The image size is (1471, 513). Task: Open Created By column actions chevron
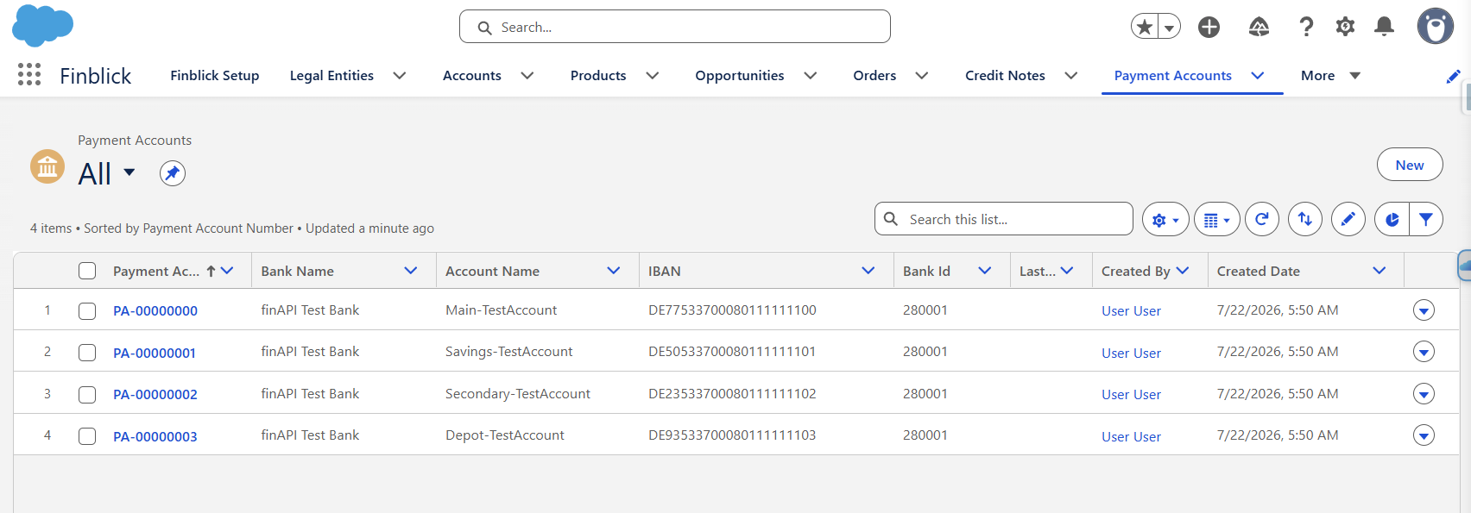pos(1183,271)
